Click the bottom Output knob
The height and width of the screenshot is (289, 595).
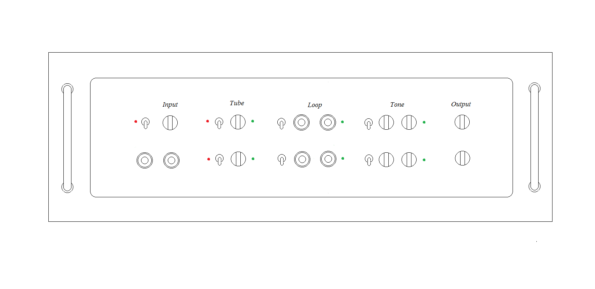[463, 158]
